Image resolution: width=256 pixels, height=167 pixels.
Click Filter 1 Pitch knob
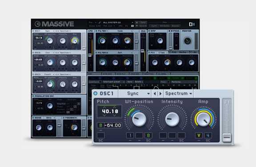[103, 41]
